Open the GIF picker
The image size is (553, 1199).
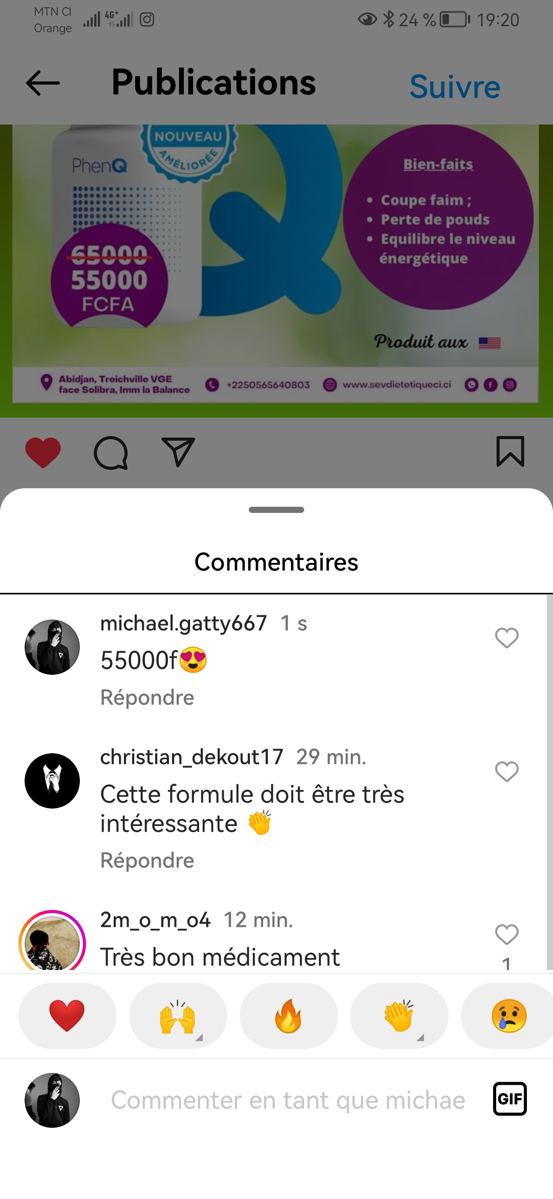[510, 1099]
